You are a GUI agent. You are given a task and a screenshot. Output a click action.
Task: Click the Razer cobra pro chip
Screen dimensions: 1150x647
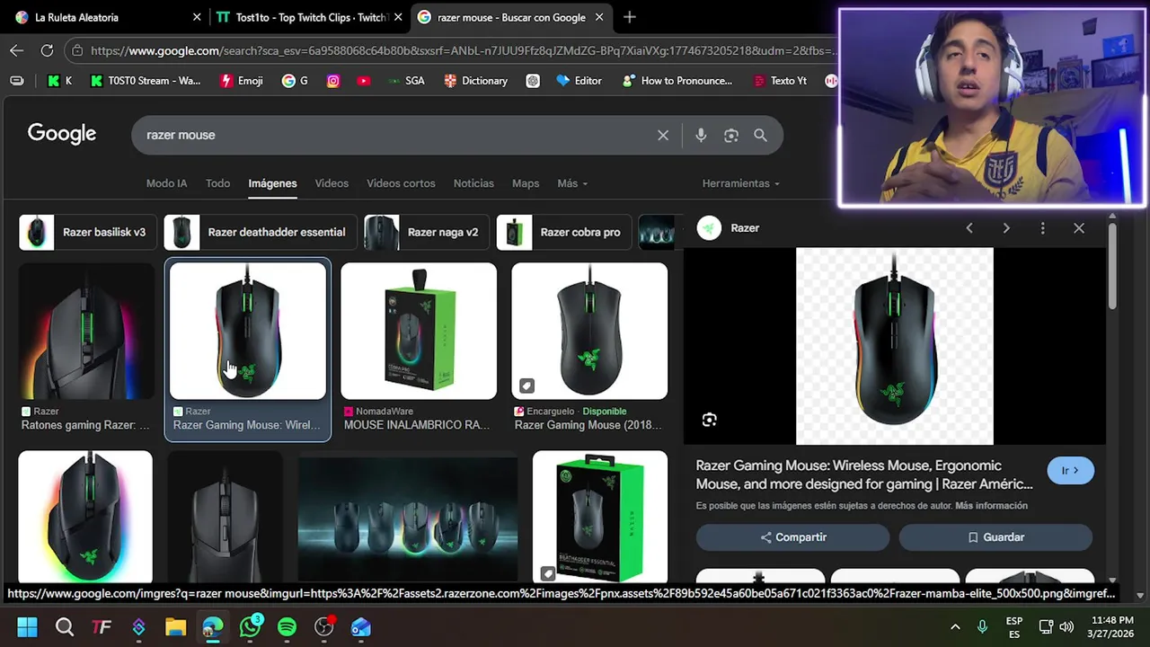pyautogui.click(x=563, y=232)
